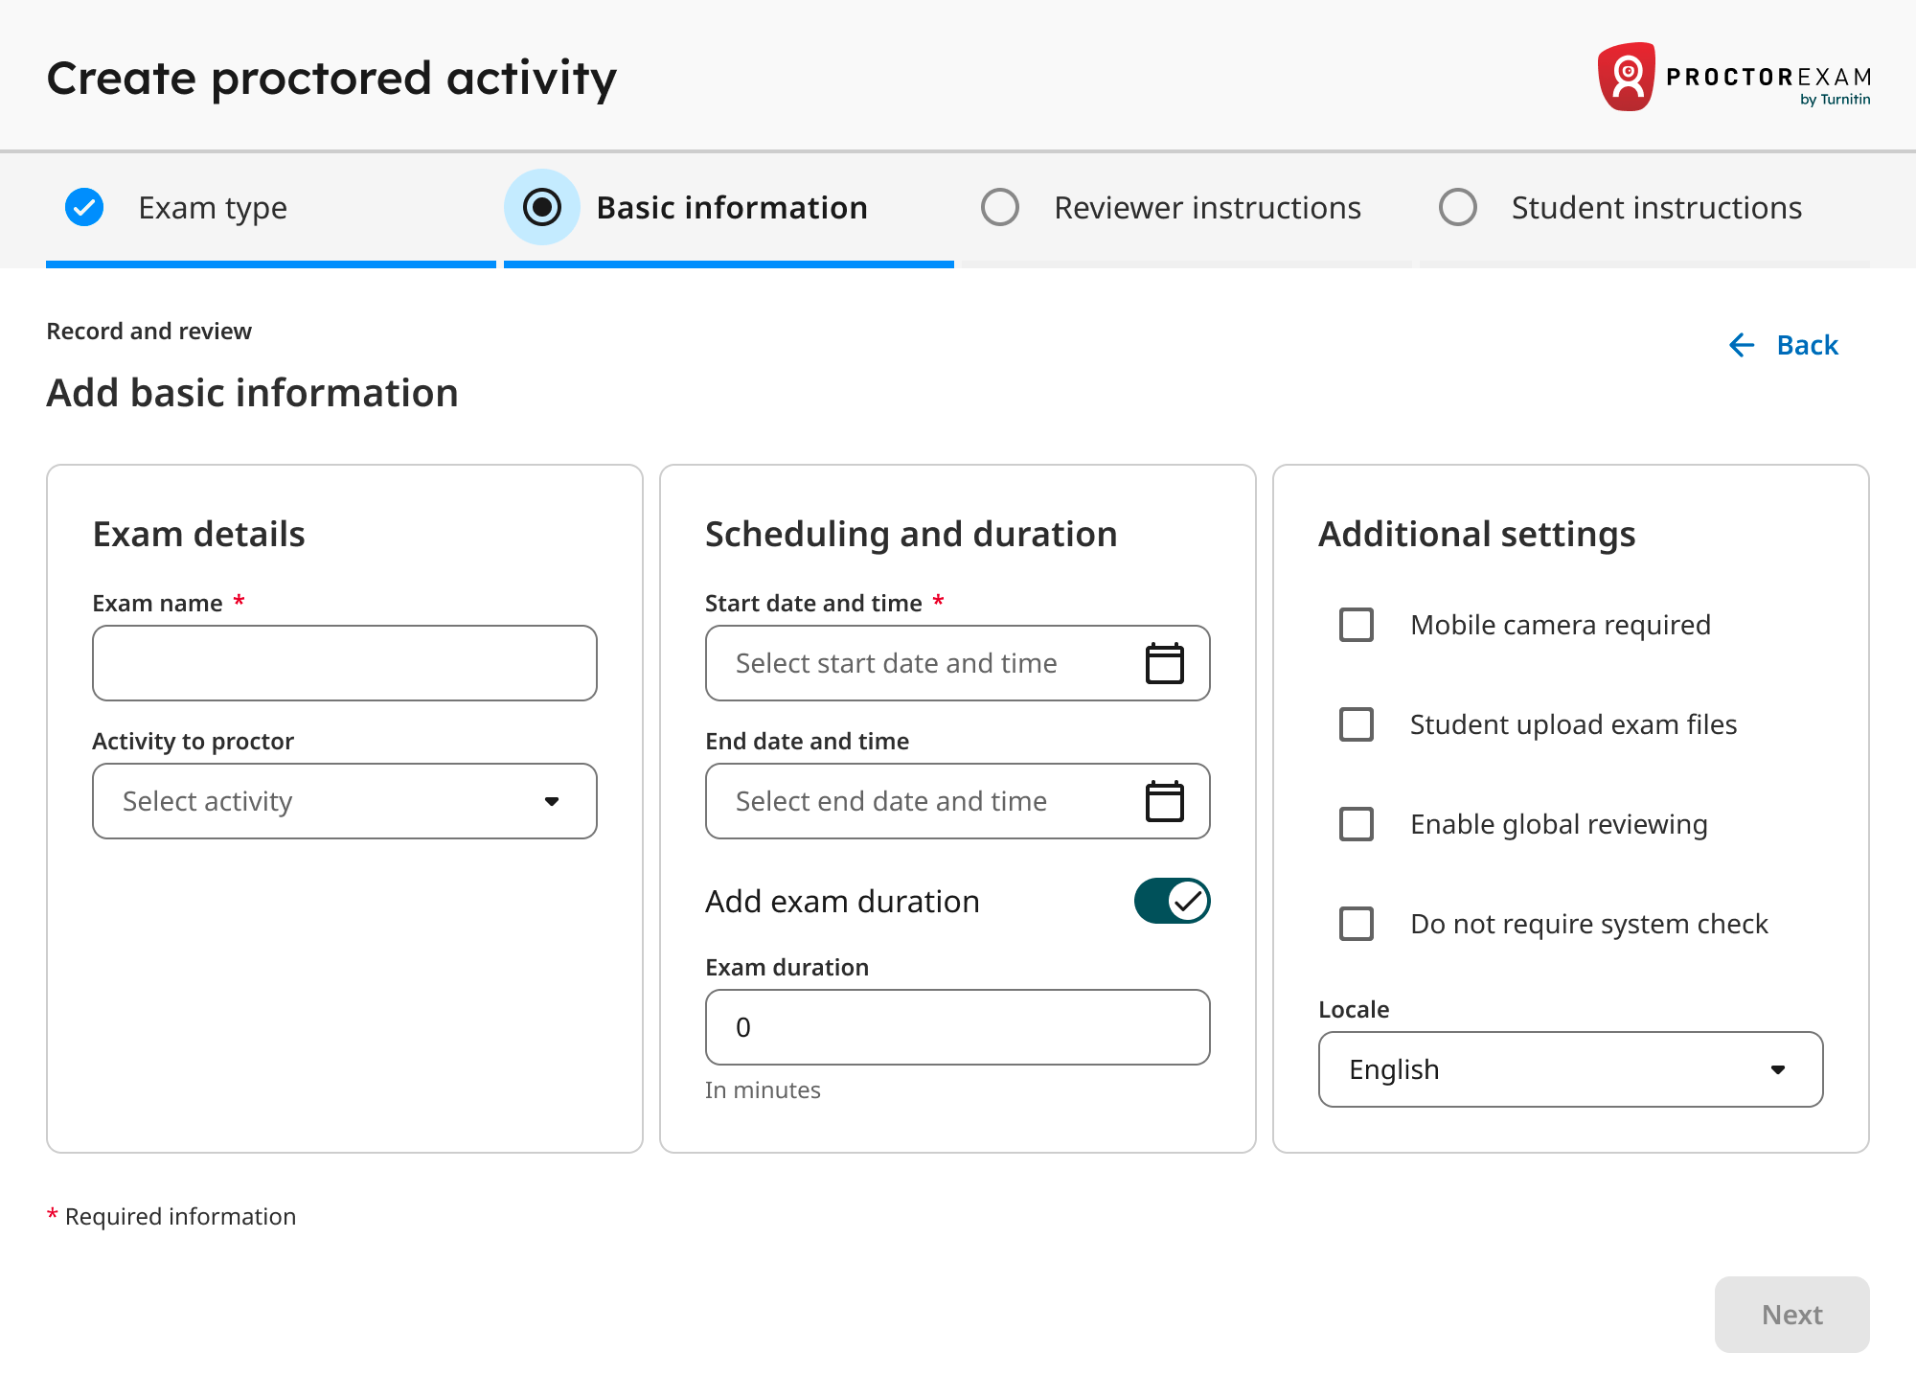
Task: Select the Student instructions tab
Action: click(1655, 207)
